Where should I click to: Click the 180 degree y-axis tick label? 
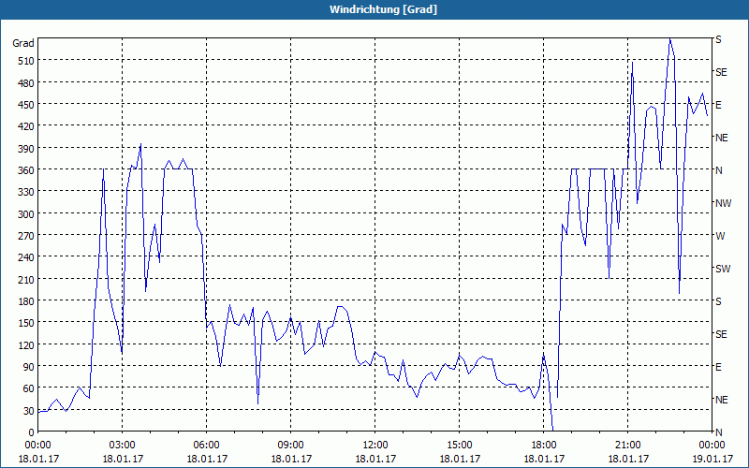23,301
